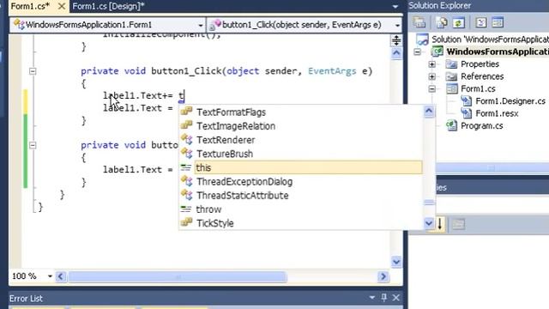Click the TickStyle enum icon
Viewport: 549px width, 309px height.
(x=186, y=222)
